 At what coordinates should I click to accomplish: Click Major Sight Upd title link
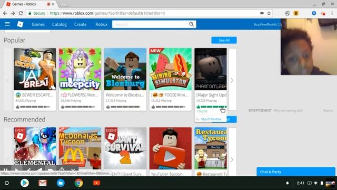click(211, 95)
